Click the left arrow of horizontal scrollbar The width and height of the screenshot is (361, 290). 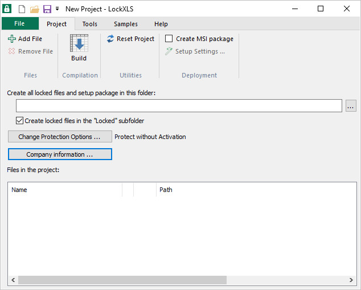[13, 280]
